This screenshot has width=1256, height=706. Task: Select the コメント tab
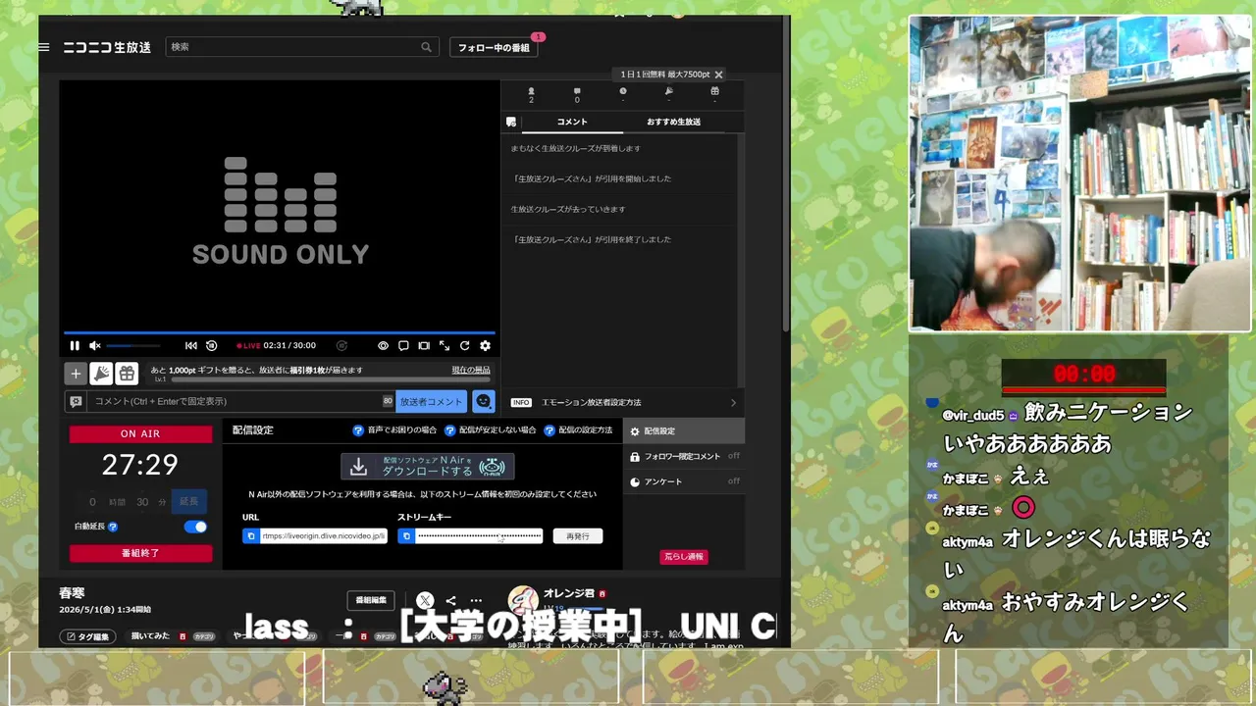(x=572, y=122)
